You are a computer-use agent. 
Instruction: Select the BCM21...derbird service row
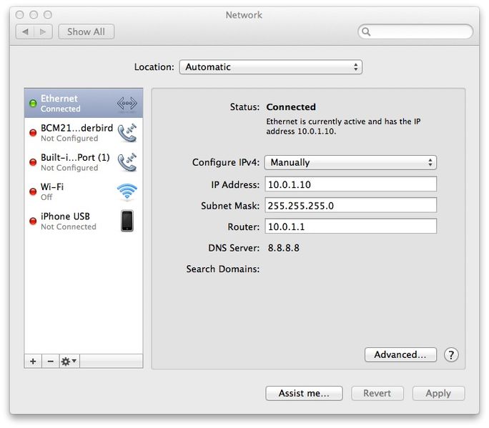pyautogui.click(x=84, y=133)
